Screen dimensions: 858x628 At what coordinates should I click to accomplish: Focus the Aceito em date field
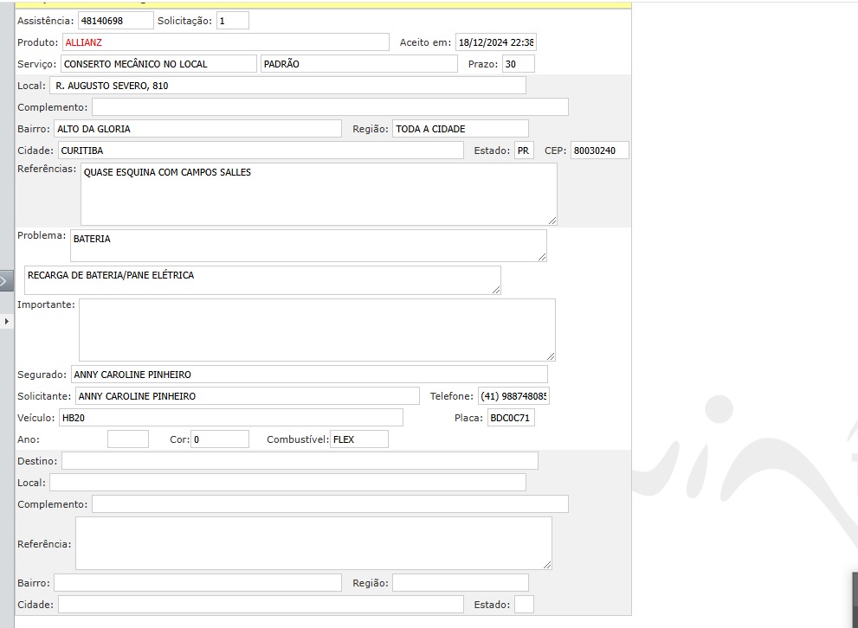click(496, 42)
